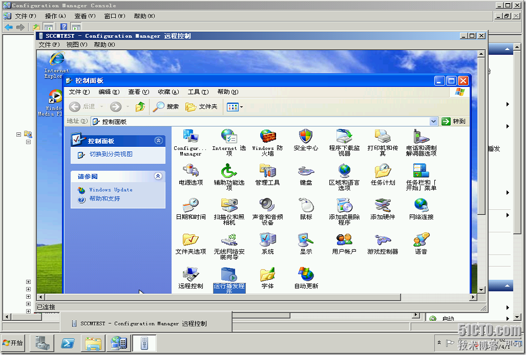Image resolution: width=526 pixels, height=355 pixels.
Task: Open 声音和音频设备 icon
Action: pos(268,212)
